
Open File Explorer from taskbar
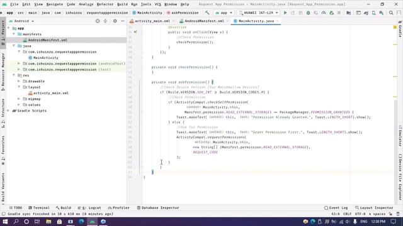[48, 222]
